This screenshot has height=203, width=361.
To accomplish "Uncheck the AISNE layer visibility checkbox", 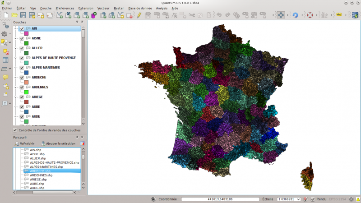I will pos(22,38).
